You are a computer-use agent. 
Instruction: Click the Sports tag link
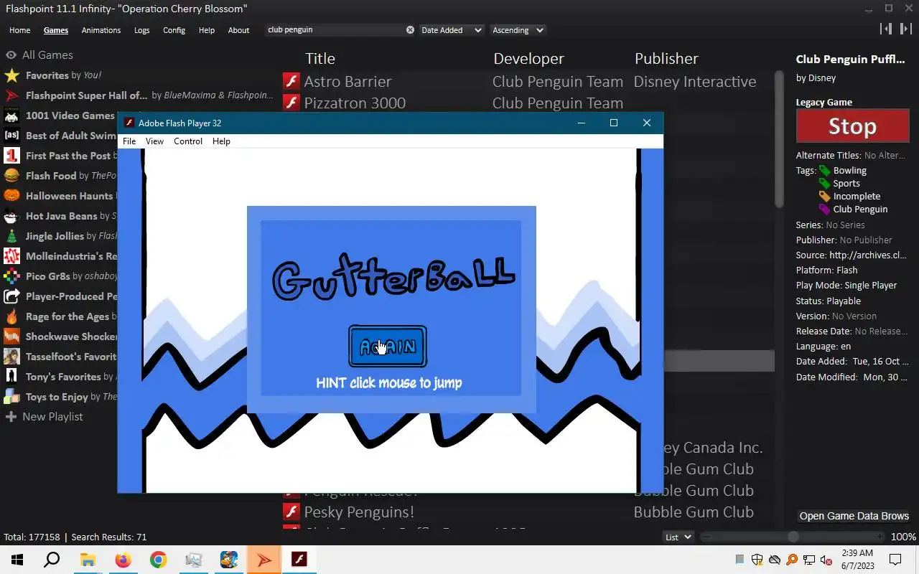click(x=846, y=184)
